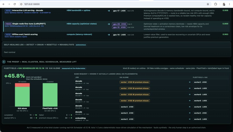Click the star icon in decode-0 premium misuse chip
The width and height of the screenshot is (233, 132).
[x=134, y=82]
